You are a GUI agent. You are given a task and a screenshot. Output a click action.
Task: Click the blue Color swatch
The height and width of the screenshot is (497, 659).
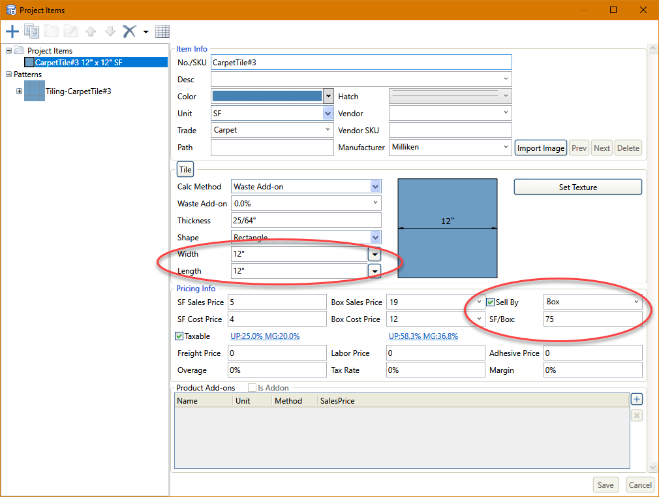coord(267,96)
